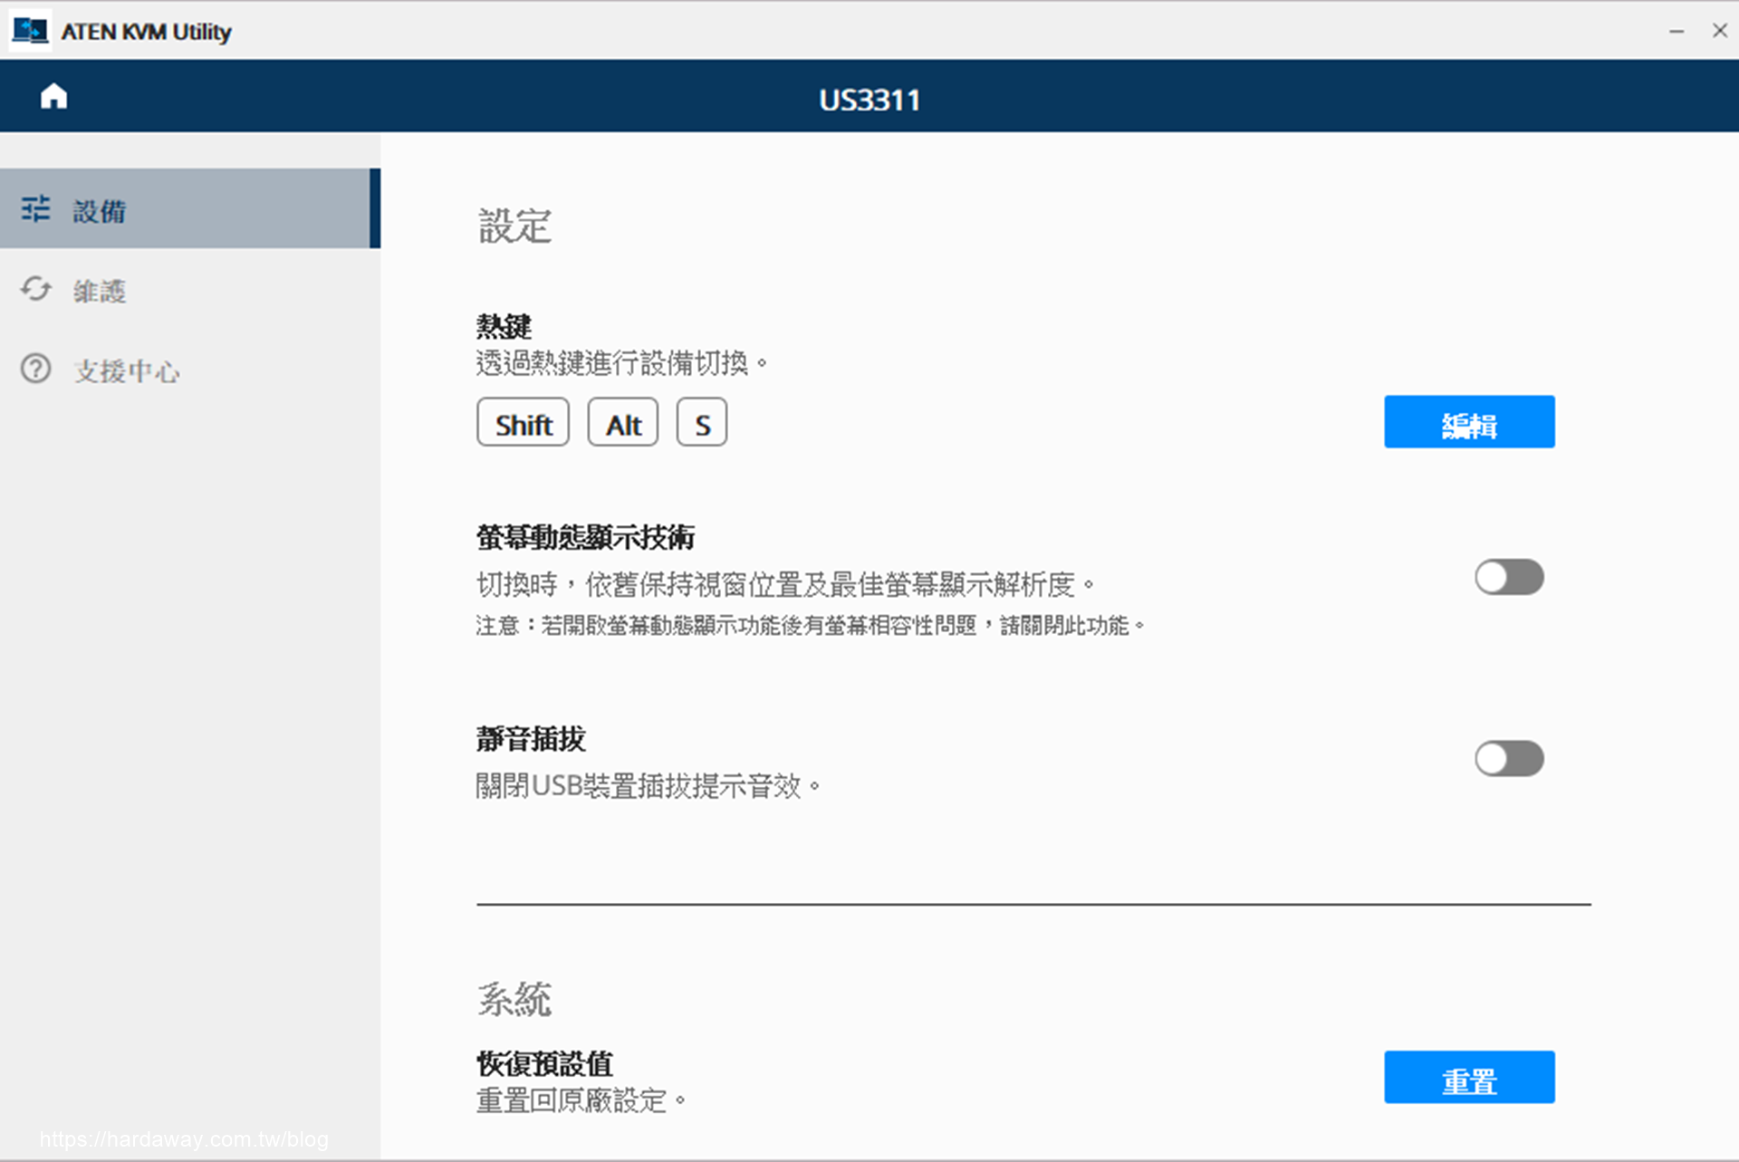
Task: Click the Shift hotkey keycap
Action: (x=523, y=423)
